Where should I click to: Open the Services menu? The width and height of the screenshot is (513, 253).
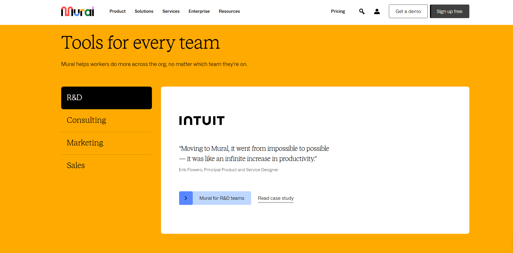coord(171,11)
